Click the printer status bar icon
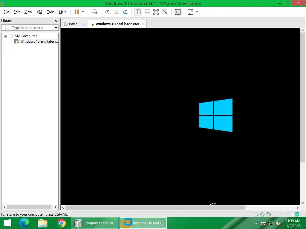This screenshot has height=229, width=306. [275, 214]
